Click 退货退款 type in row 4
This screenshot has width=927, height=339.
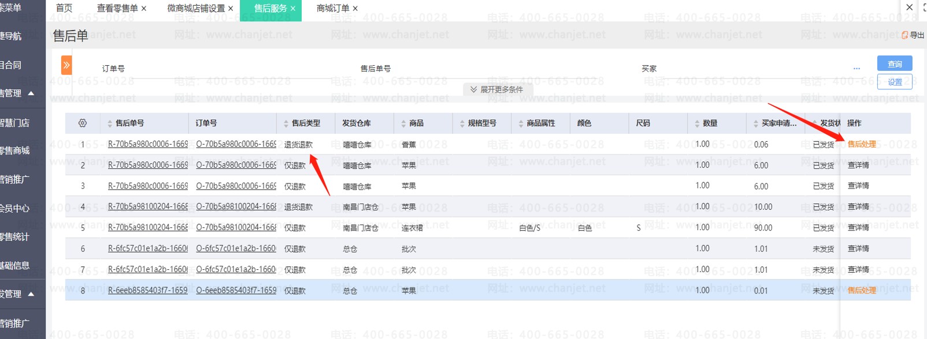click(x=298, y=207)
